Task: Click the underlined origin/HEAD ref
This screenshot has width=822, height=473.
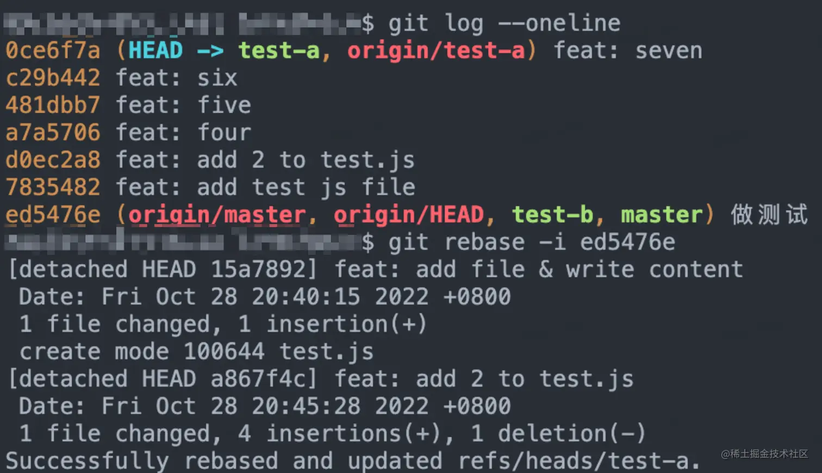Action: (408, 215)
